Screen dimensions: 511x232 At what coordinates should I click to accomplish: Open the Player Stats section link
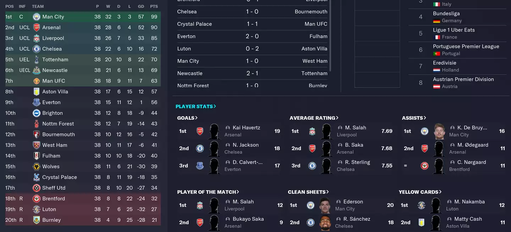pos(196,106)
